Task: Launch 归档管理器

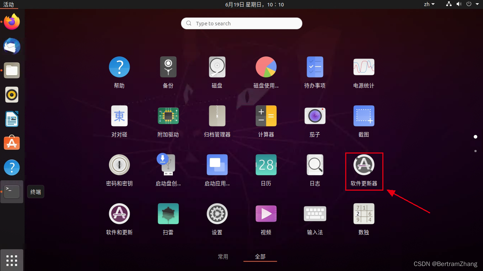Action: click(217, 121)
